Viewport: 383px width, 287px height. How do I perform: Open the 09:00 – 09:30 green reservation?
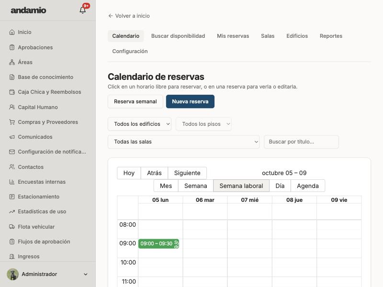coord(159,243)
